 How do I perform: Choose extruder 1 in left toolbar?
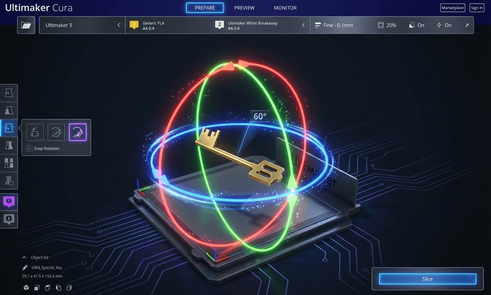(9, 202)
